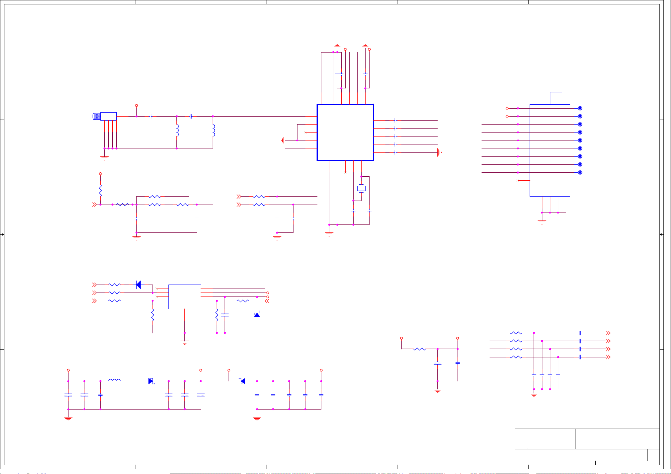This screenshot has width=671, height=474.
Task: Click the top resistor in four-resistor network
Action: click(516, 333)
